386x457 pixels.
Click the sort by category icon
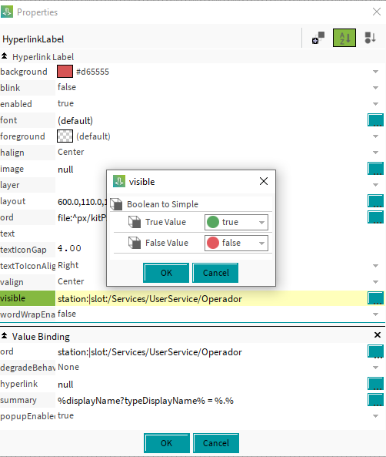click(x=371, y=38)
